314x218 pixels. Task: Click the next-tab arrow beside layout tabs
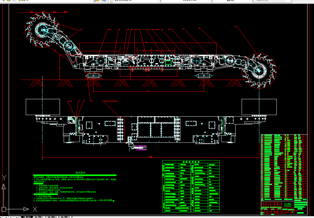pyautogui.click(x=11, y=217)
